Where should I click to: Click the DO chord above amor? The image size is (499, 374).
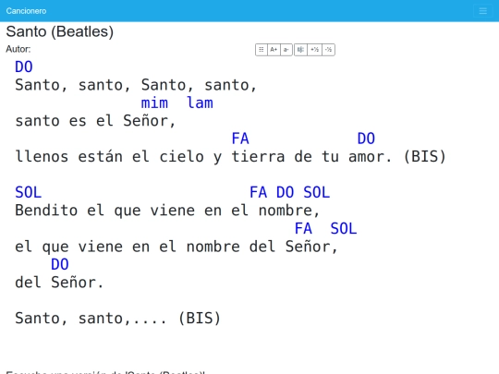366,139
